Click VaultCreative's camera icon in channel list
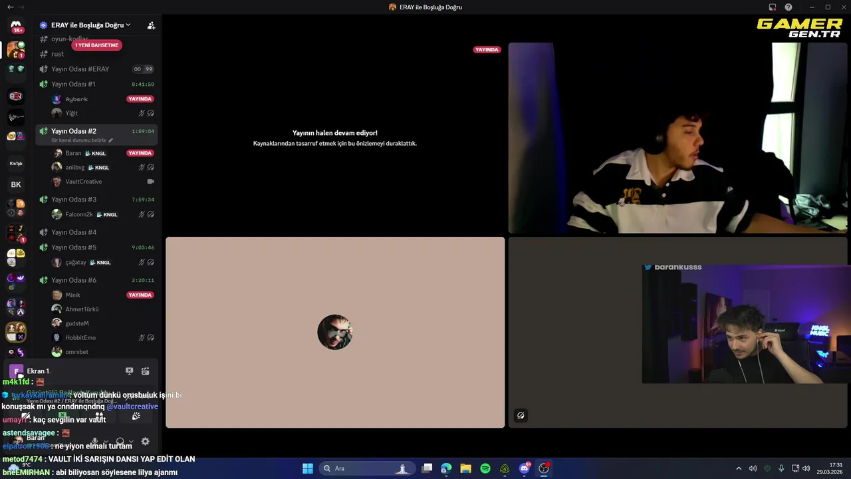The height and width of the screenshot is (479, 851). click(150, 181)
